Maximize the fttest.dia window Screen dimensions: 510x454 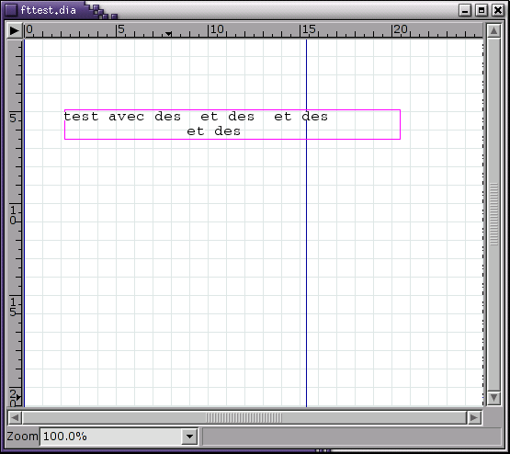[x=482, y=10]
